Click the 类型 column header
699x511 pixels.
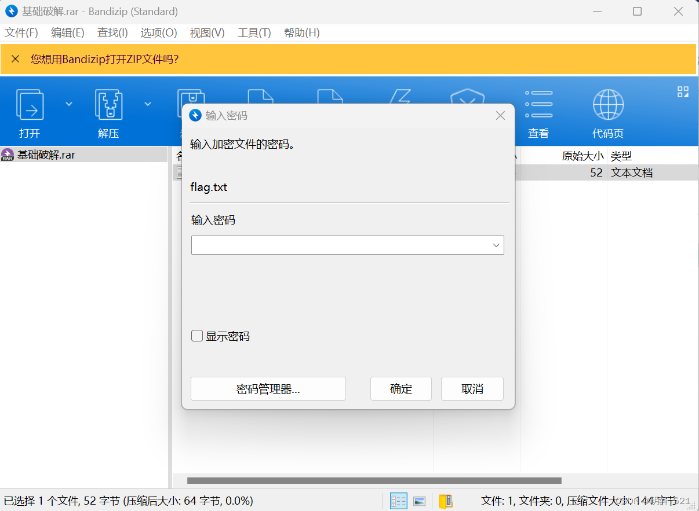[x=621, y=156]
